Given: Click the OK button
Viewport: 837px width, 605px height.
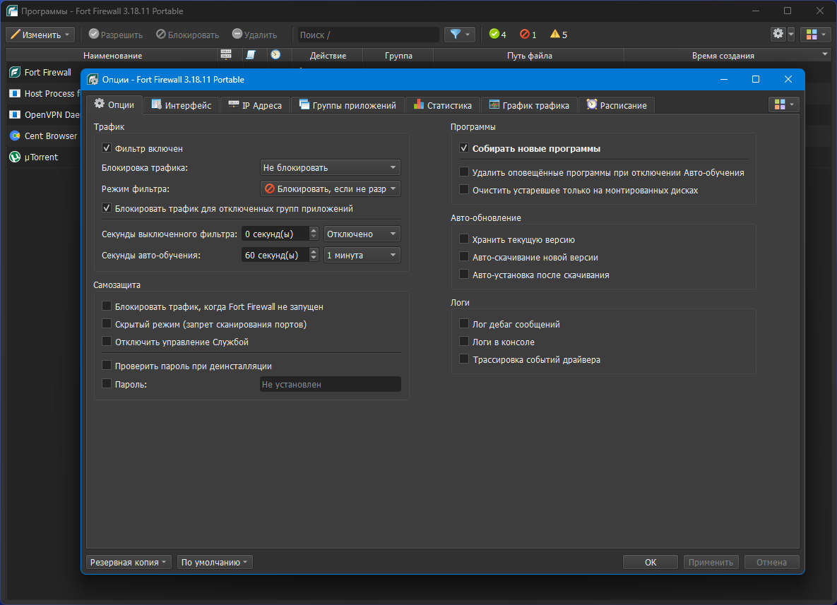Looking at the screenshot, I should [650, 563].
